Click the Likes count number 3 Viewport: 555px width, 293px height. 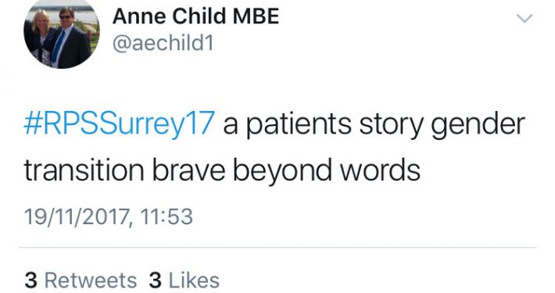coord(156,280)
